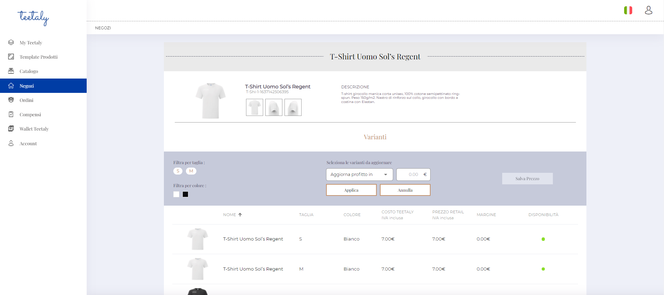Filter by black color swatch

(185, 194)
